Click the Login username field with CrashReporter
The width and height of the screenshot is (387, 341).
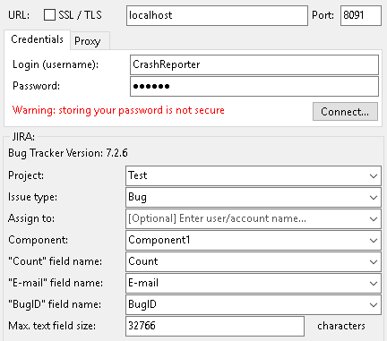pos(254,64)
